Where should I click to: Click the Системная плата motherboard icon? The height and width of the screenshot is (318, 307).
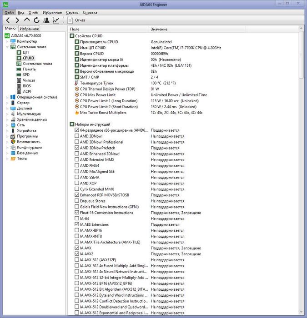pyautogui.click(x=13, y=47)
